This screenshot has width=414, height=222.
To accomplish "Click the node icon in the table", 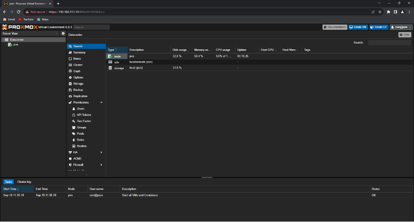I will pos(110,56).
